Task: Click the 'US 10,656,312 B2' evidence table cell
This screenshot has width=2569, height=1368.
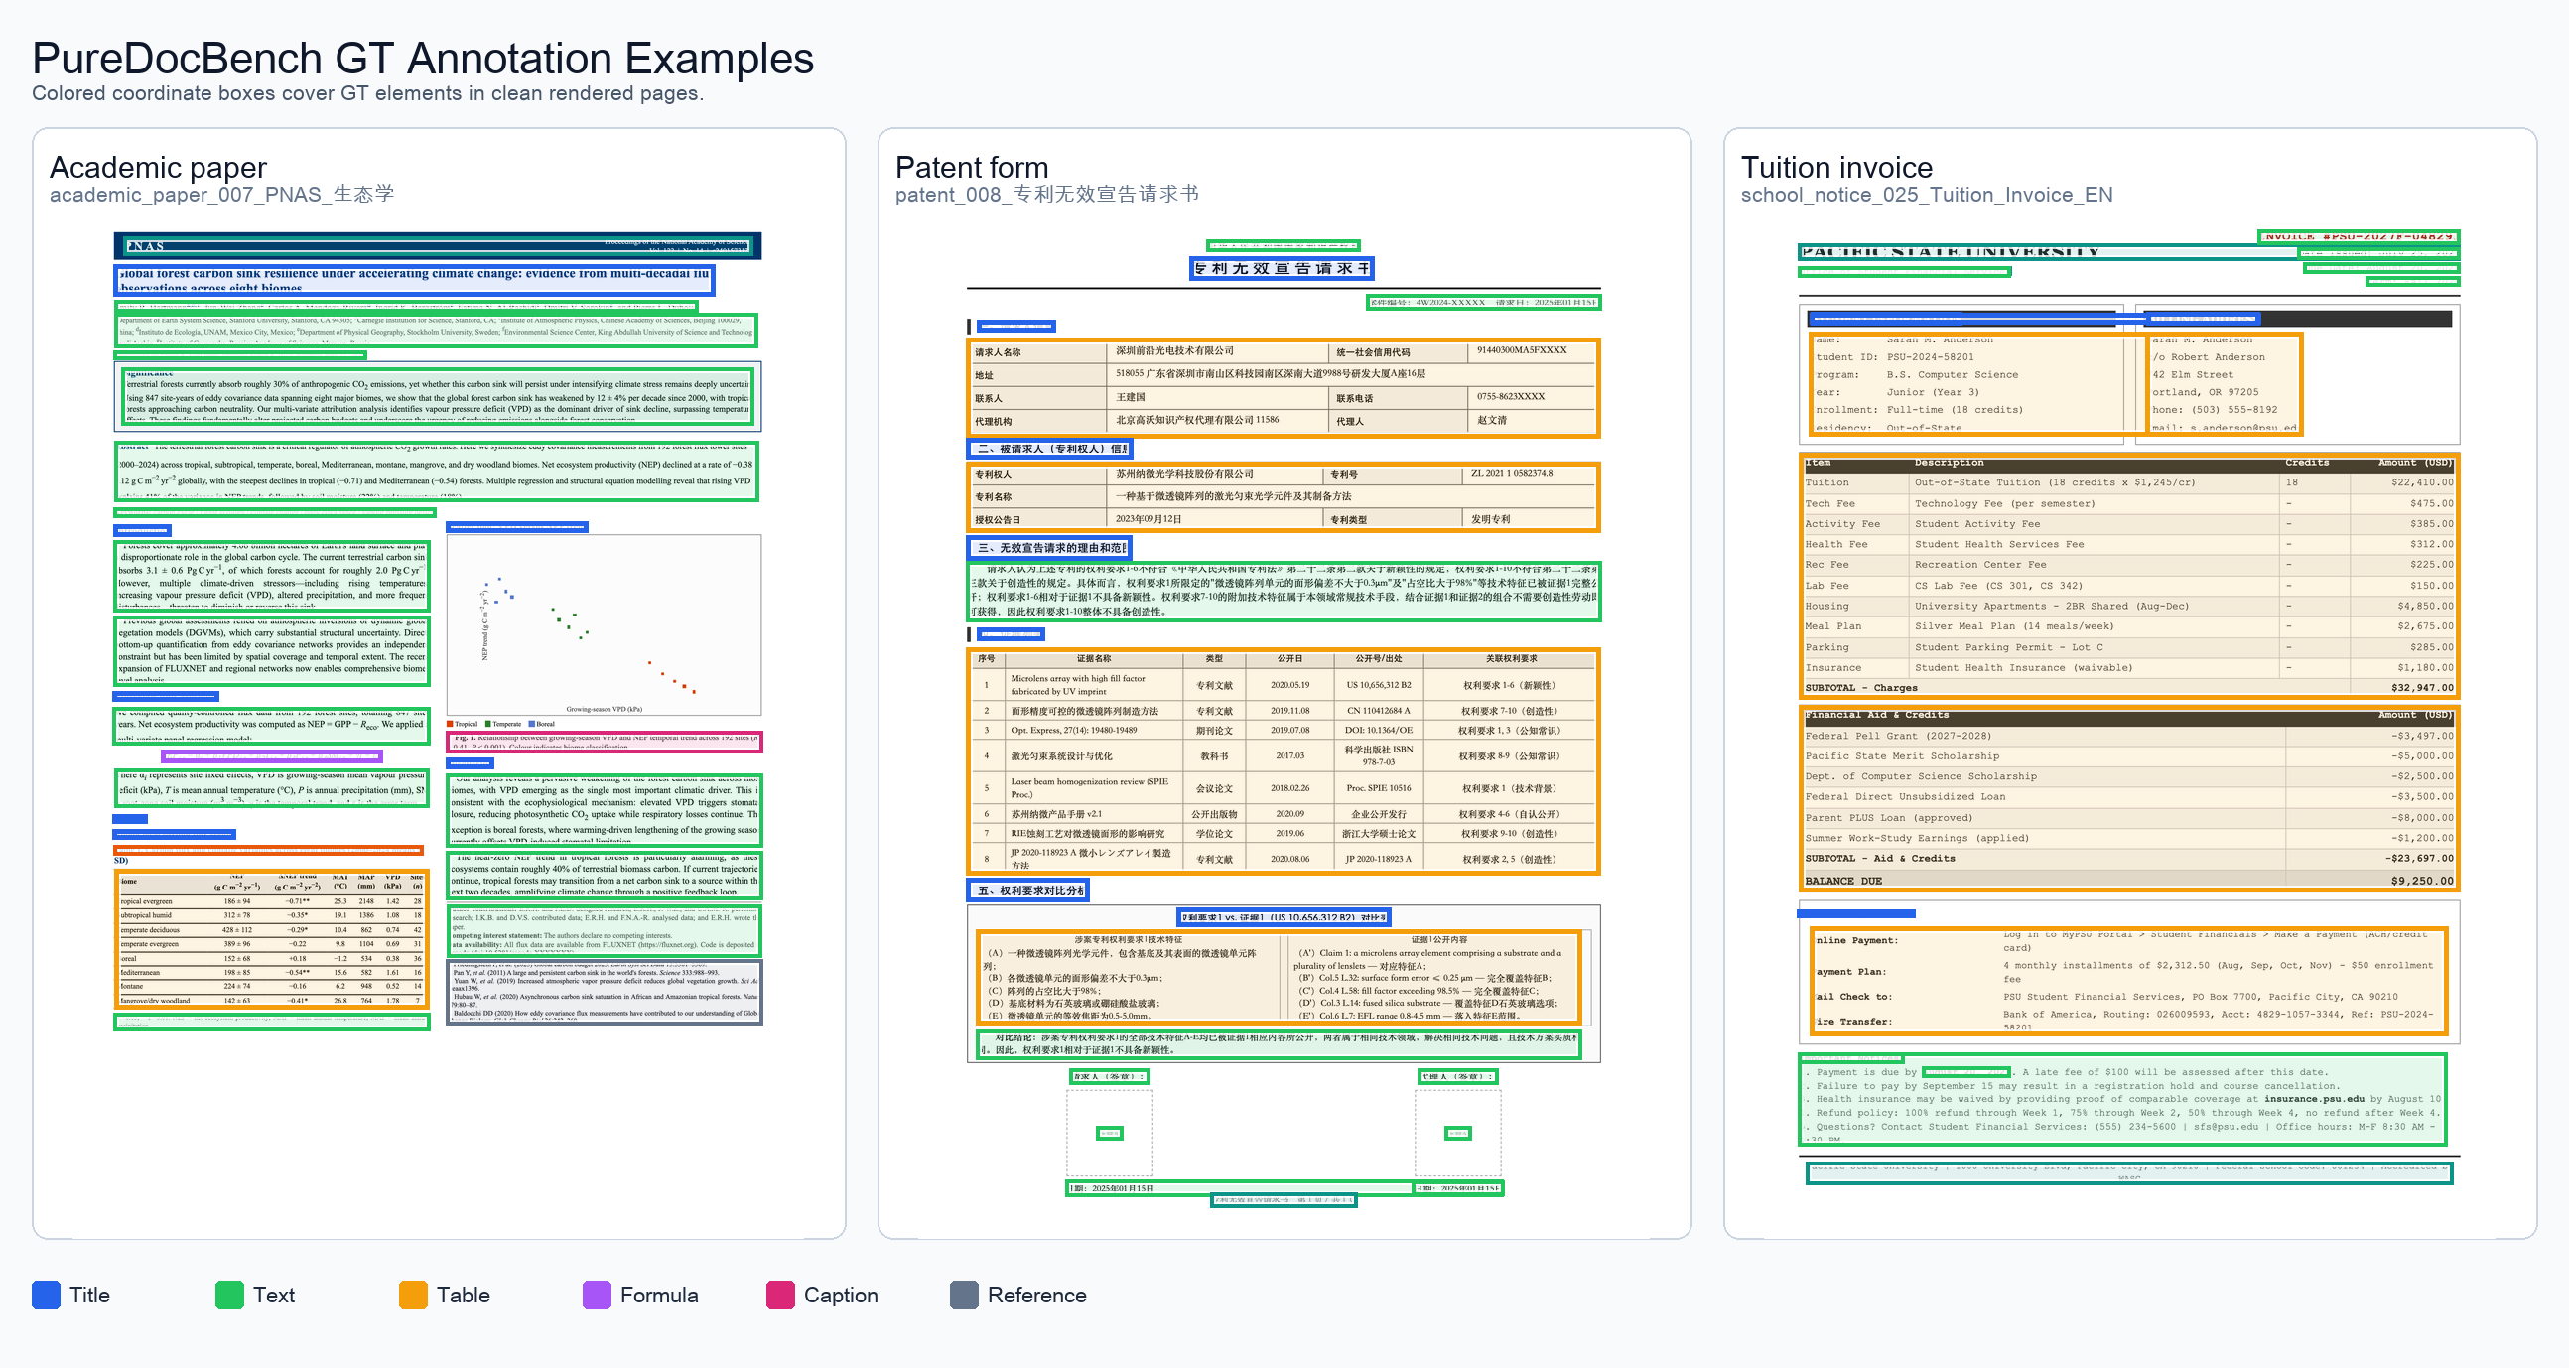Action: (x=1378, y=685)
